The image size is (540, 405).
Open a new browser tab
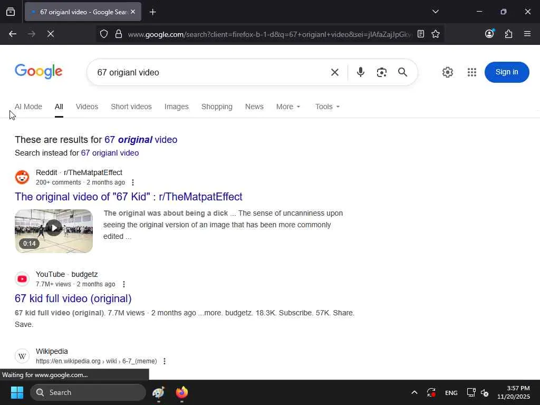coord(152,12)
